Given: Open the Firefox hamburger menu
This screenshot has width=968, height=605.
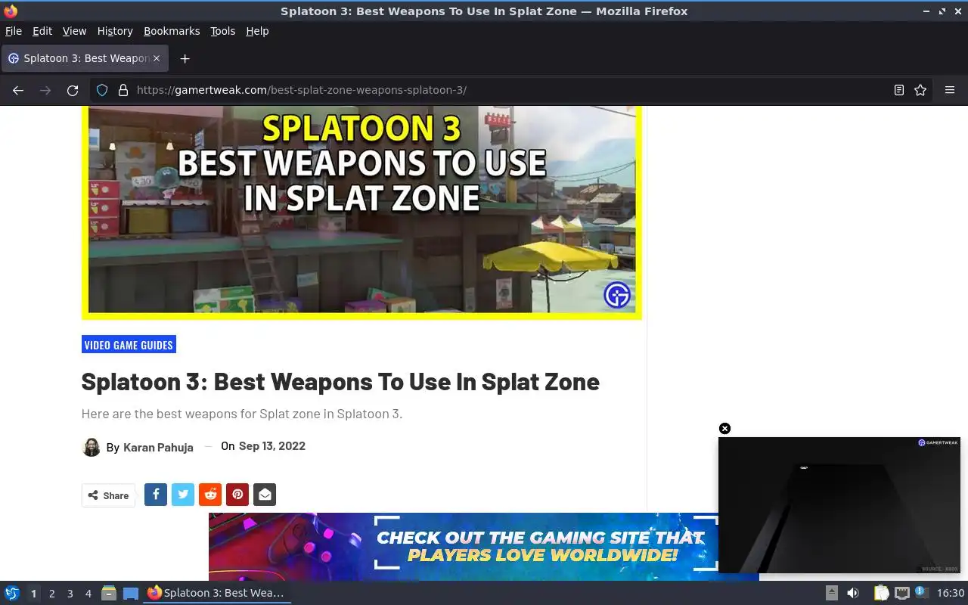Looking at the screenshot, I should 950,90.
